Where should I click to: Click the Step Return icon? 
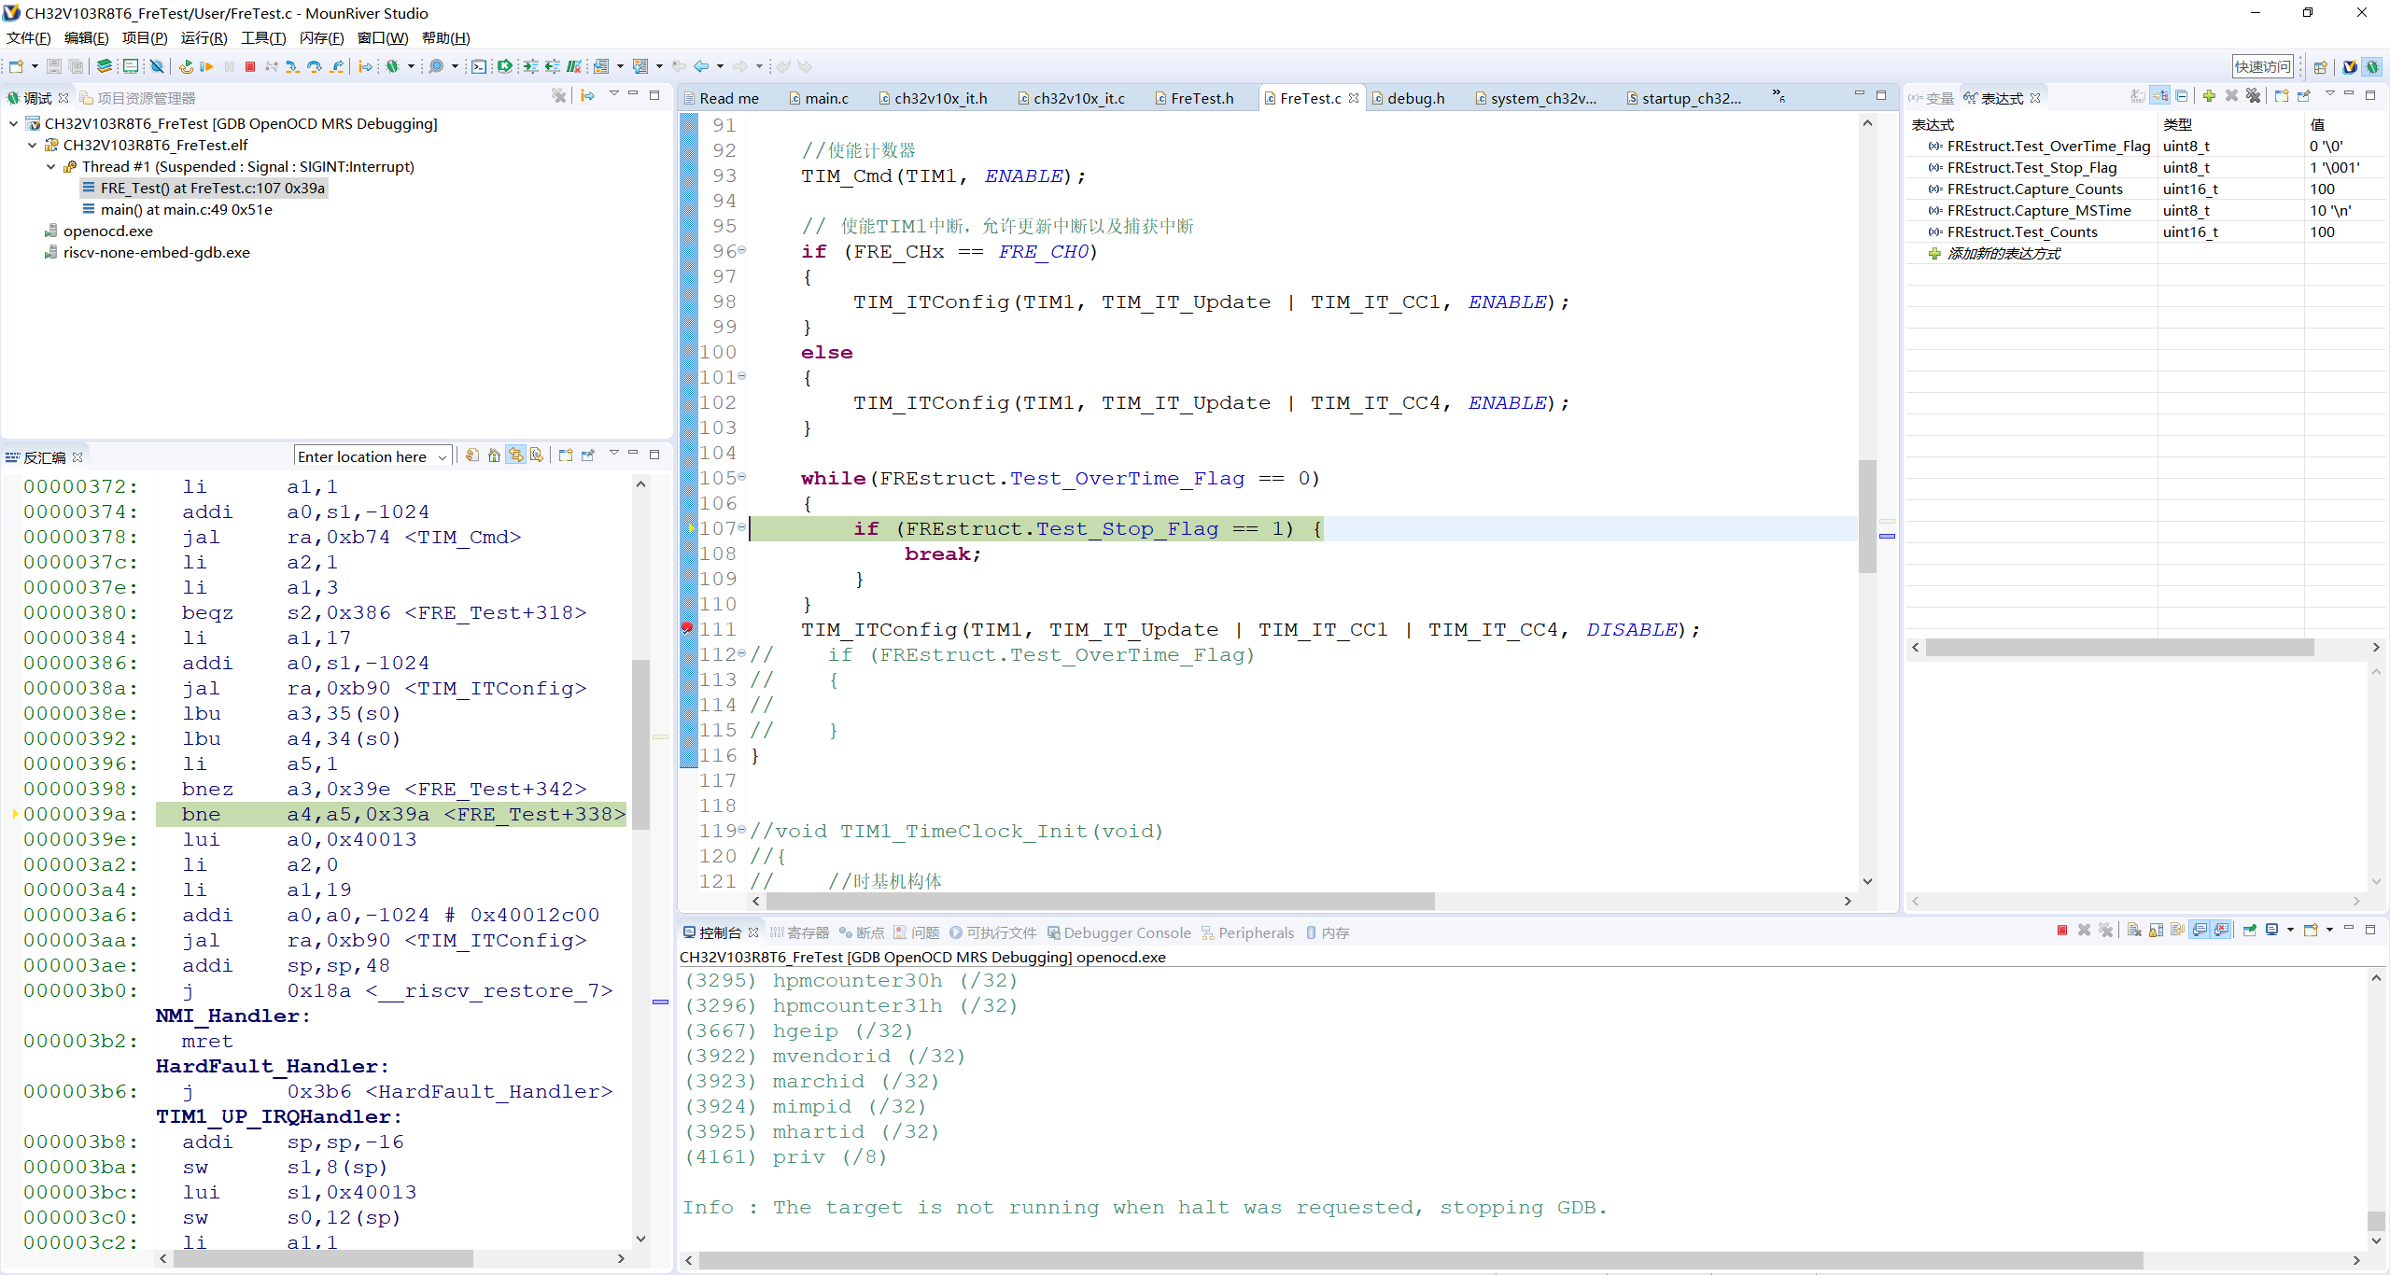pyautogui.click(x=337, y=66)
